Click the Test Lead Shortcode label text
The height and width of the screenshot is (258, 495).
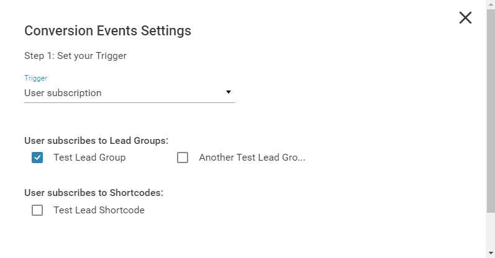click(99, 210)
